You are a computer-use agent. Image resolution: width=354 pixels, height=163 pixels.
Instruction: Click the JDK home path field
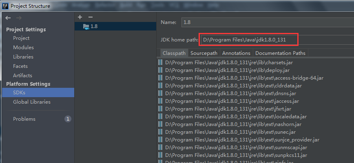[277, 40]
